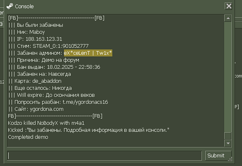Click the t.me/ygordonacs16 unban link text
This screenshot has width=242, height=166.
click(x=85, y=102)
